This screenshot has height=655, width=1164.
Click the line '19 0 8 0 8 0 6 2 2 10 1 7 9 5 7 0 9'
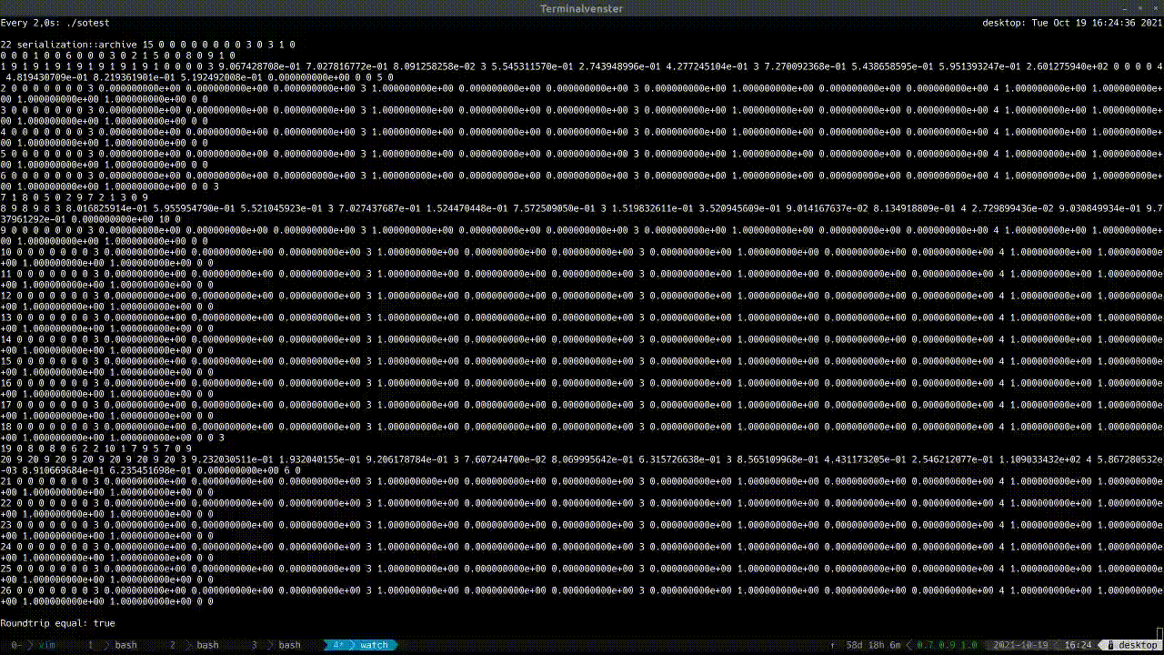tap(95, 448)
